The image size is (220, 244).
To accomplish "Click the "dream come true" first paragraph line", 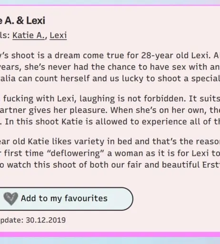I will [110, 55].
